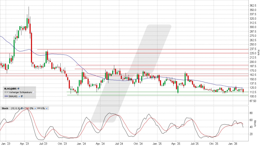
Task: Click the Vorheriger Schlusskurs legend label
Action: tap(20, 92)
